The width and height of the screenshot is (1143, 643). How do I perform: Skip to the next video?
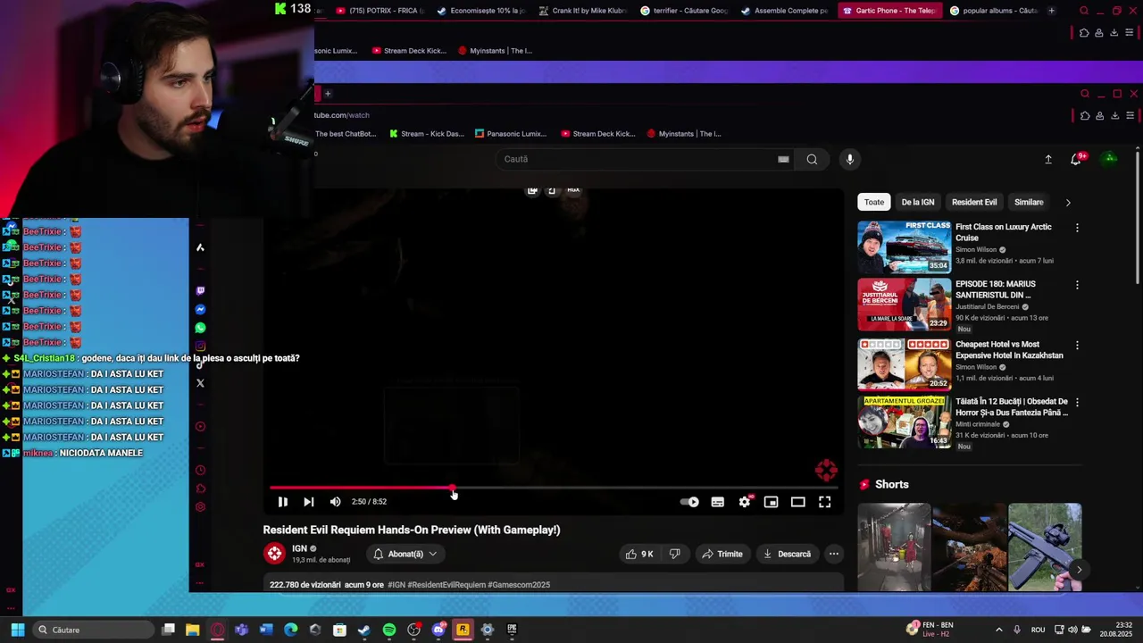coord(308,502)
